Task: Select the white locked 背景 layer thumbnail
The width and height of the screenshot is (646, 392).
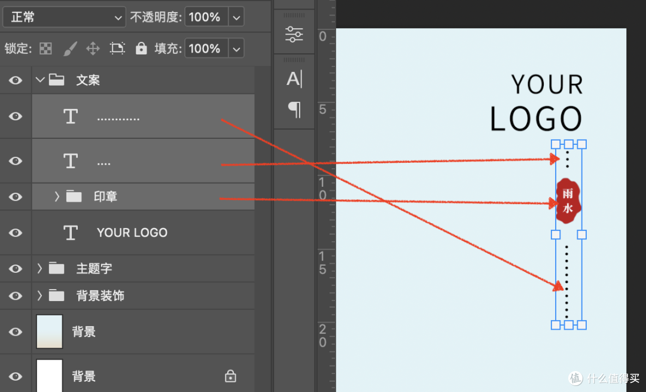Action: [x=50, y=375]
